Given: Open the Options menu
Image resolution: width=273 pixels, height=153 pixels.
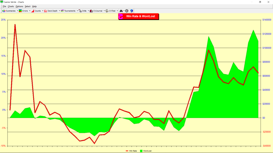Looking at the screenshot, I should tap(19, 6).
